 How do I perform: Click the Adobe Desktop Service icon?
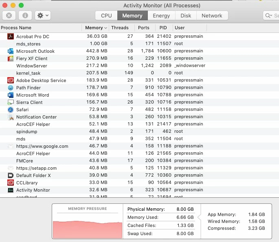pos(11,80)
